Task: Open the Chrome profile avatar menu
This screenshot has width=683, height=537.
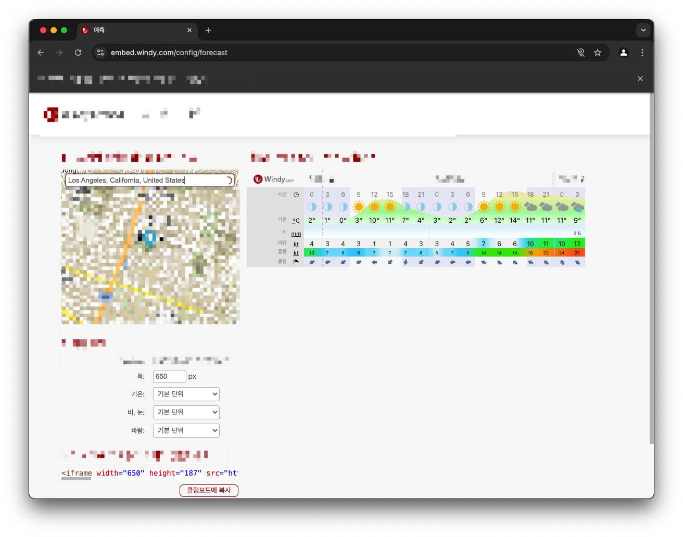Action: 623,53
